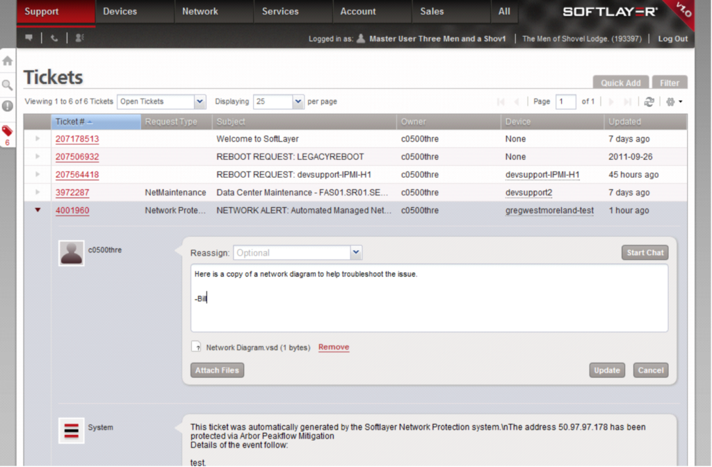Open ticket link 207178513

point(77,139)
